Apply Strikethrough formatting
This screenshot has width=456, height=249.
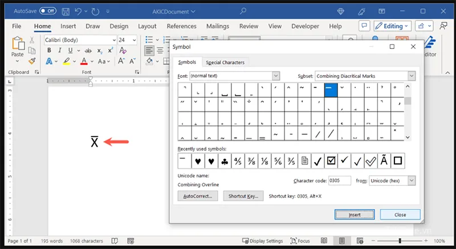pos(88,51)
